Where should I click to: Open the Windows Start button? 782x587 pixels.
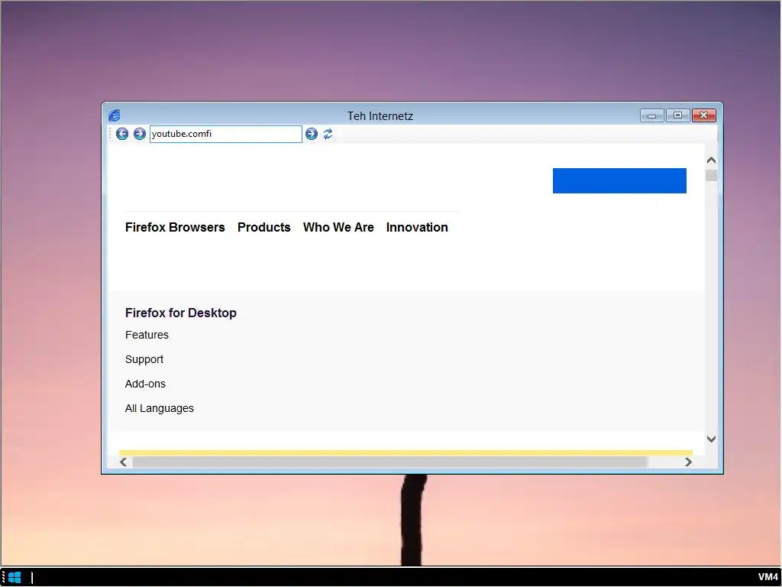pyautogui.click(x=15, y=578)
